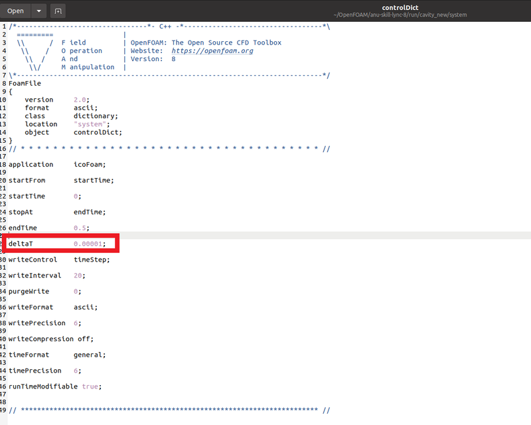Screen dimensions: 531x425
Task: Click the deltaT keyword in the editor
Action: [x=21, y=244]
